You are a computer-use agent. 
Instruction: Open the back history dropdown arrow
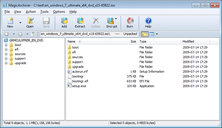click(14, 34)
